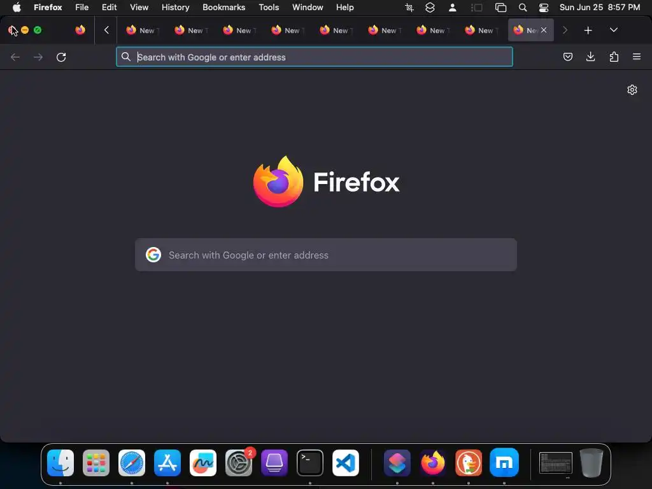
Task: Click the screenshot crop menu bar icon
Action: (x=409, y=8)
